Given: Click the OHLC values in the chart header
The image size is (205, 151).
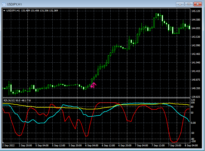Looking at the screenshot, I should (39, 11).
